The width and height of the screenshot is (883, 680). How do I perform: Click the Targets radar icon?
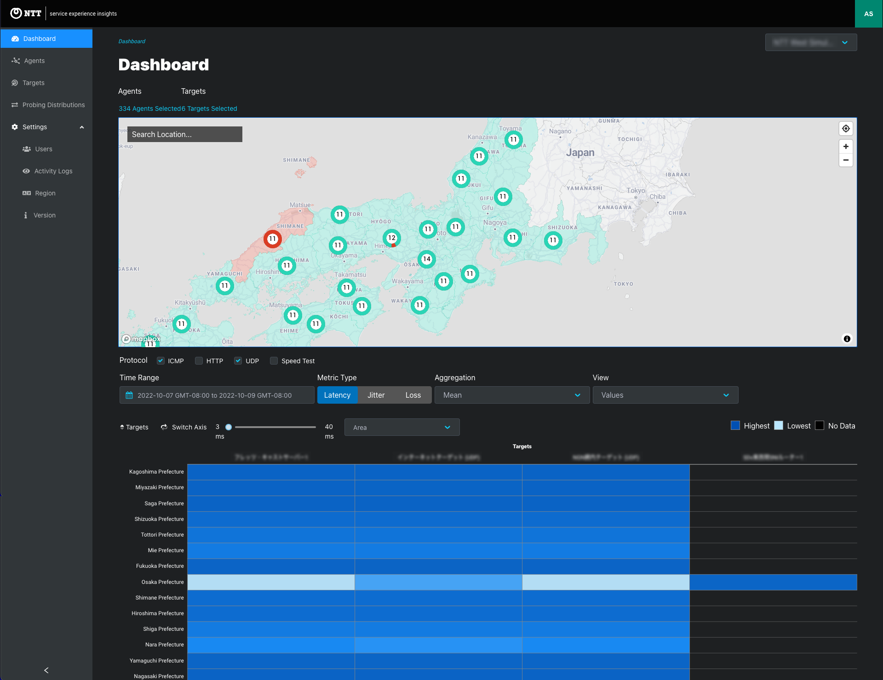click(x=15, y=83)
